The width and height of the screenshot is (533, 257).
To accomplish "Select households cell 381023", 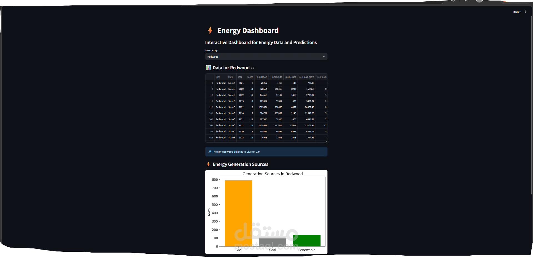I will 276,126.
